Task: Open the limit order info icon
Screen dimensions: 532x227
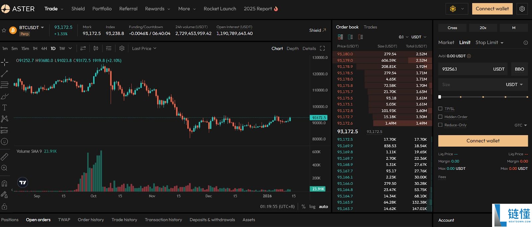Action: (x=526, y=43)
